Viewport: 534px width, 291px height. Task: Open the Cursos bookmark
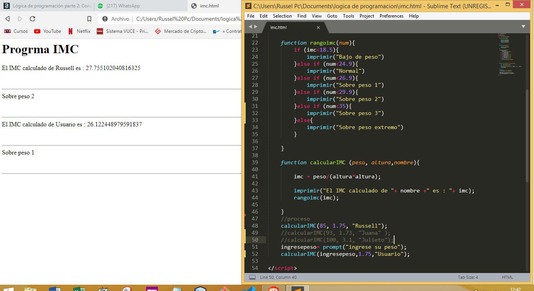[x=16, y=31]
